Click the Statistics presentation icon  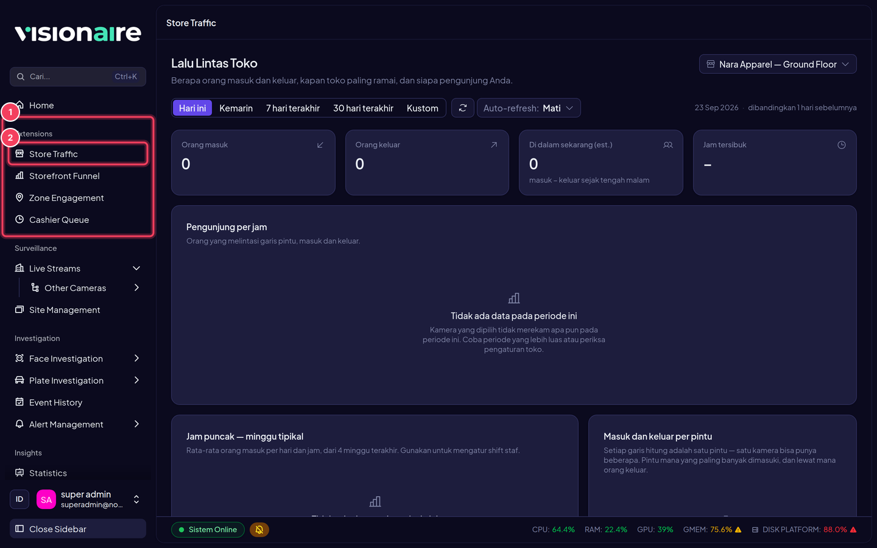coord(19,472)
